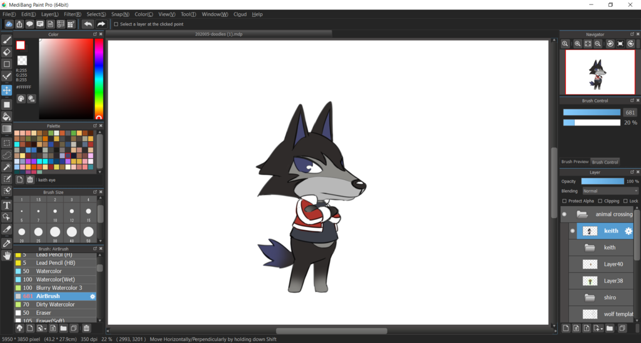Screen dimensions: 641x343
Task: Toggle visibility of animal crossing folder
Action: 565,214
